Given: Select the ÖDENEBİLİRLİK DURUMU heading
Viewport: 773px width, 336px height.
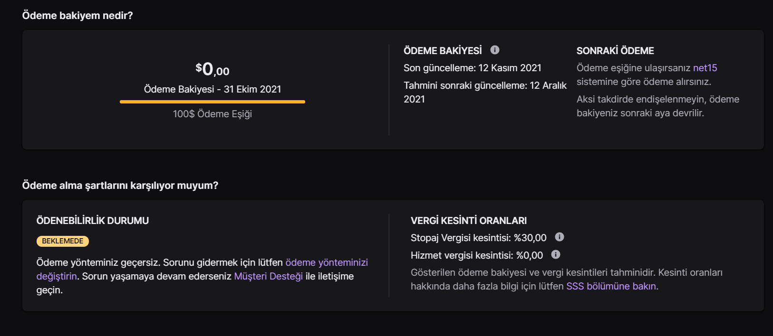Looking at the screenshot, I should click(x=93, y=221).
